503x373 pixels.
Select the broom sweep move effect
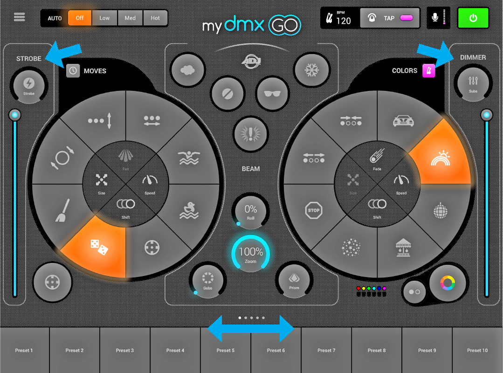pos(62,211)
